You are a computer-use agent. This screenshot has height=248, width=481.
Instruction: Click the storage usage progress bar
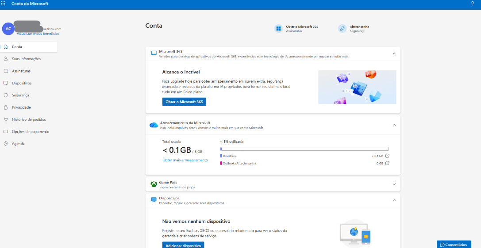pos(304,149)
